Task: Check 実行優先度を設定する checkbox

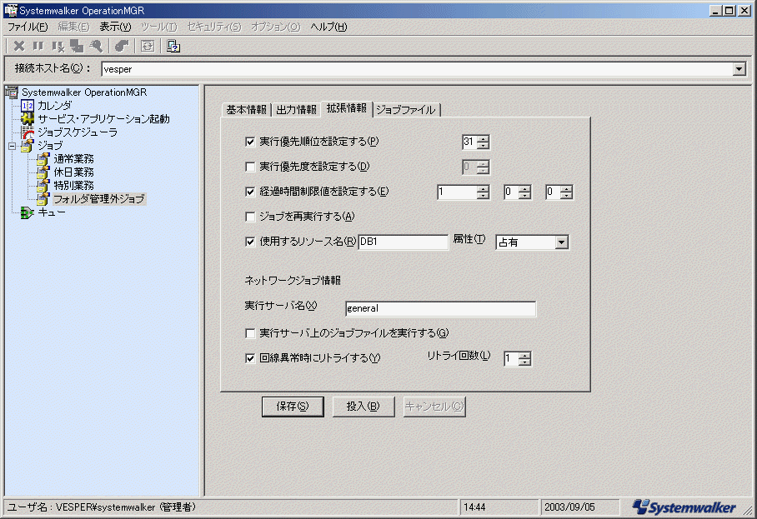Action: click(x=250, y=167)
